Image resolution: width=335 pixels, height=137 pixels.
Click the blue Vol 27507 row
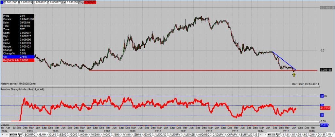pos(18,57)
